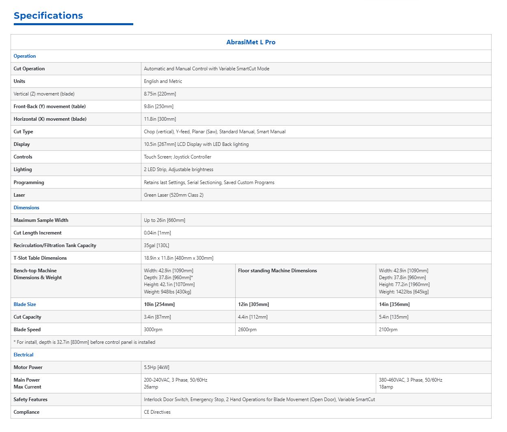Select the CE Directives compliance value
The height and width of the screenshot is (432, 507).
pos(157,412)
